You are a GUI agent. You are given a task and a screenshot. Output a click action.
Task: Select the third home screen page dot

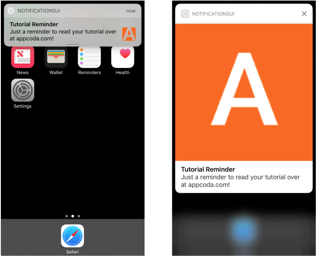(x=79, y=216)
